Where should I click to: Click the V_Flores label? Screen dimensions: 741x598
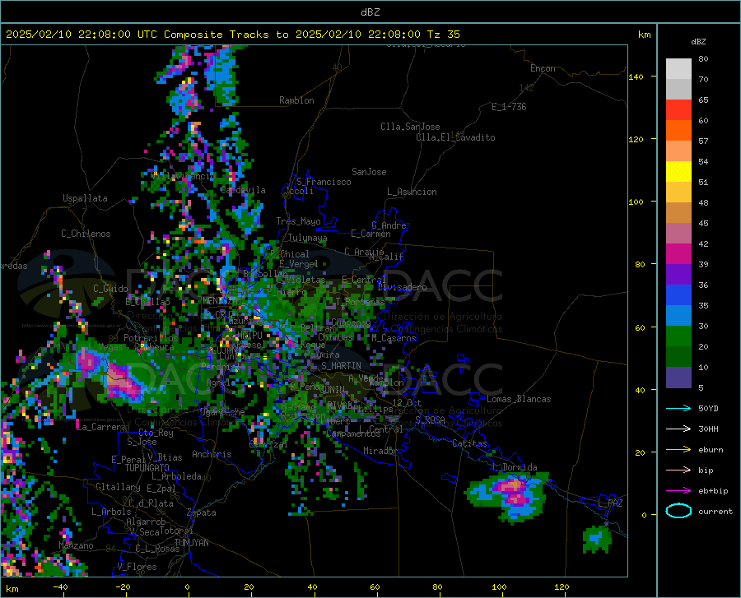(137, 567)
